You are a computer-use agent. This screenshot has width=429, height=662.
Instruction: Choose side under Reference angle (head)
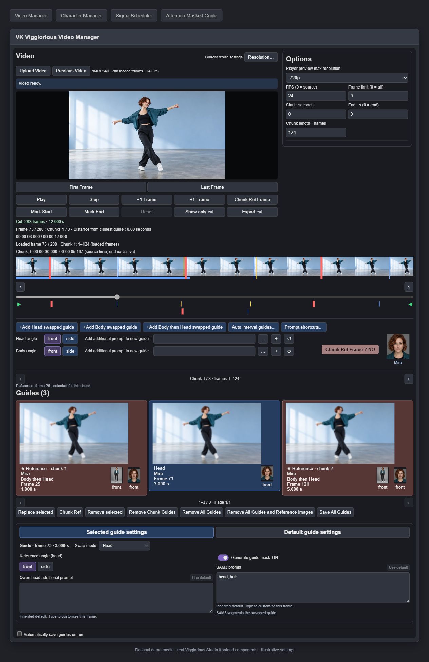tap(45, 567)
